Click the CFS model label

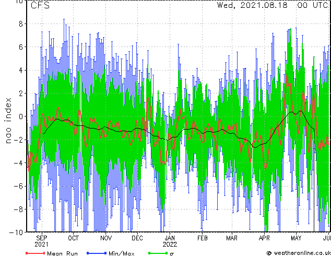[40, 5]
